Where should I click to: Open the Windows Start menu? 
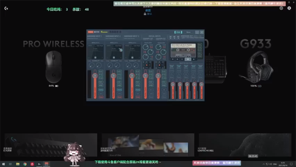(3, 164)
